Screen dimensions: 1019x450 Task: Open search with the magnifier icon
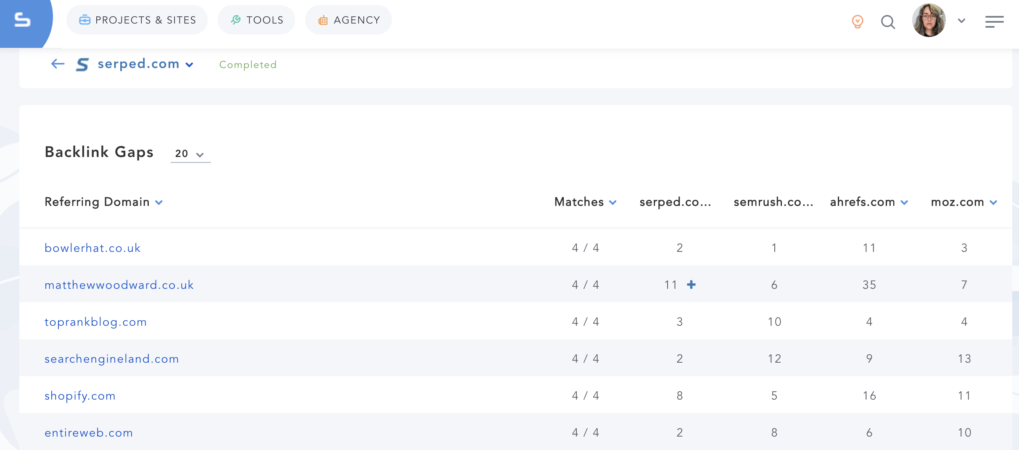click(x=888, y=21)
